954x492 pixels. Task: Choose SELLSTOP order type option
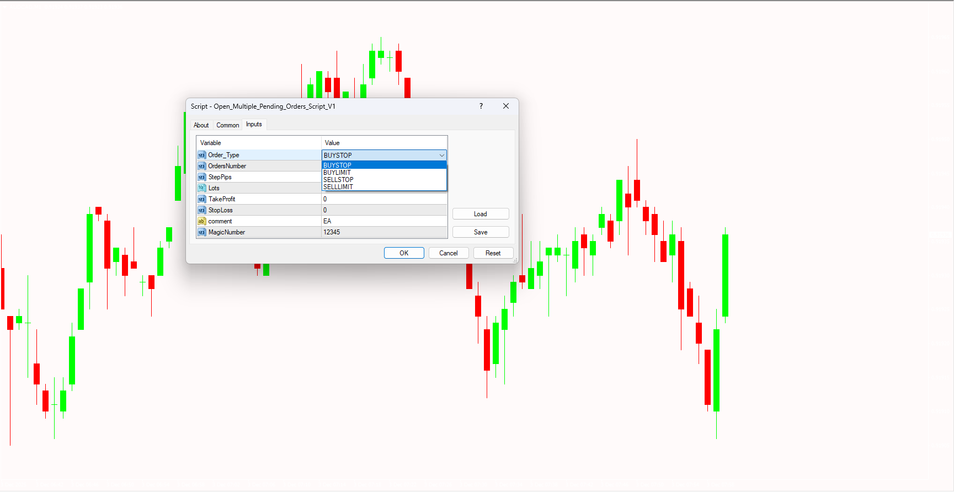click(x=338, y=180)
